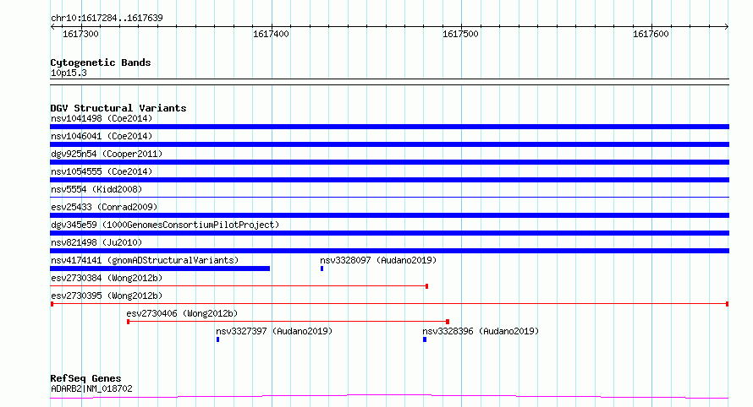This screenshot has width=753, height=407.
Task: Select the blue bar under dgv925n54
Action: 389,162
